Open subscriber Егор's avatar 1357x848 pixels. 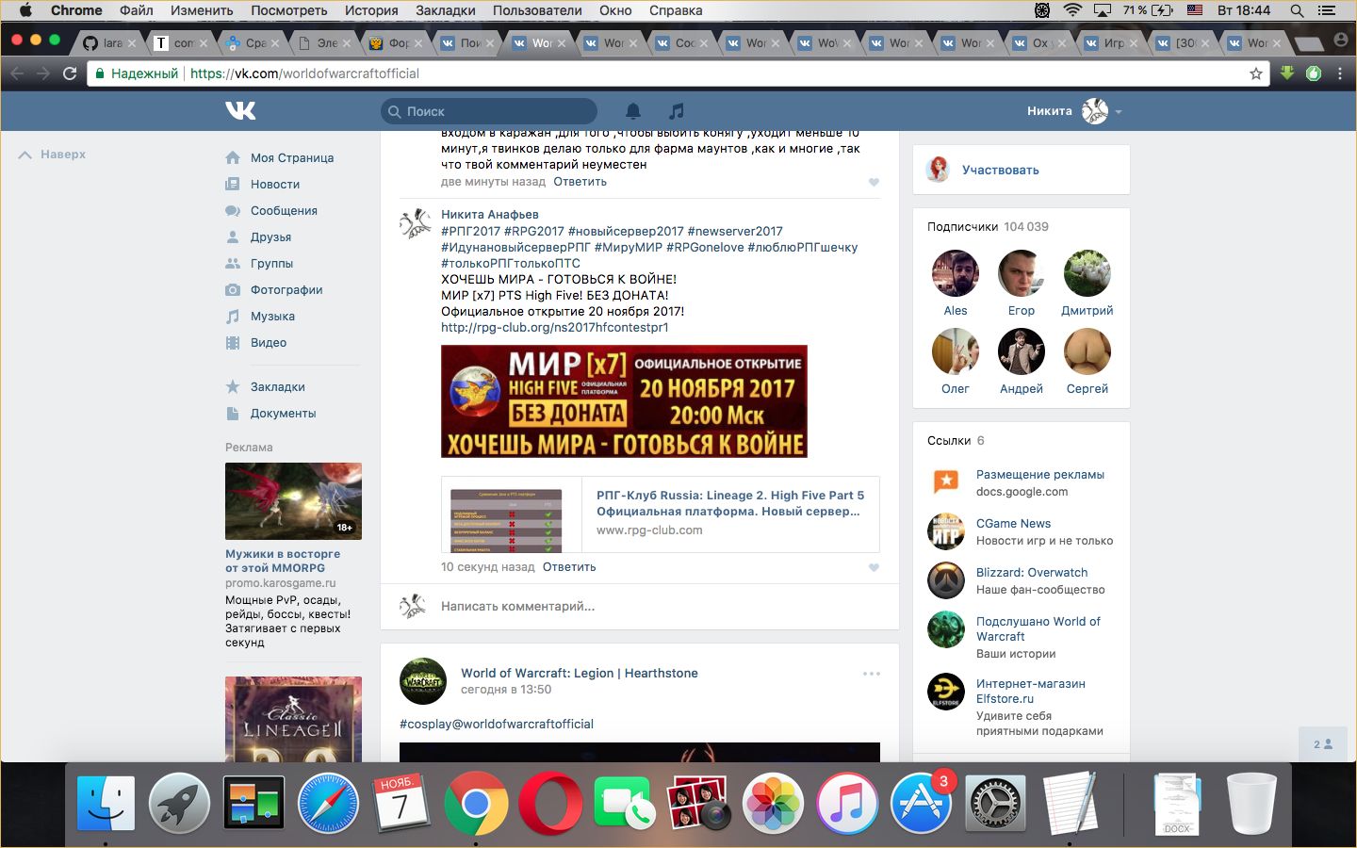click(x=1022, y=273)
